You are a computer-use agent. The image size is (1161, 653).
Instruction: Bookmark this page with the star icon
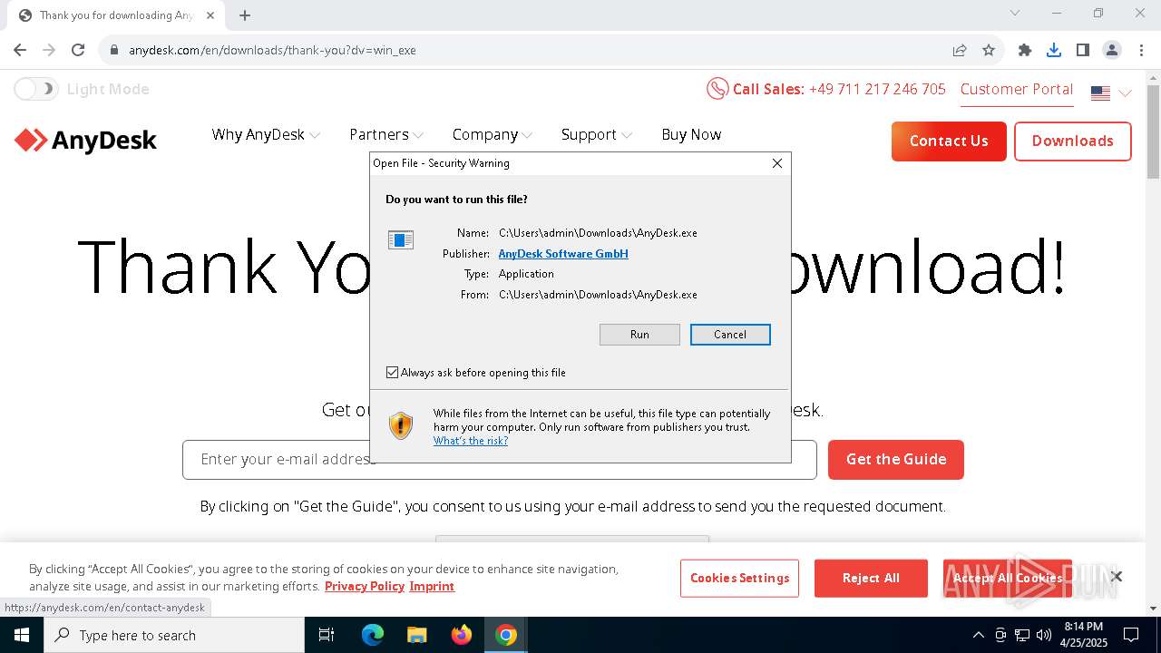pos(989,50)
